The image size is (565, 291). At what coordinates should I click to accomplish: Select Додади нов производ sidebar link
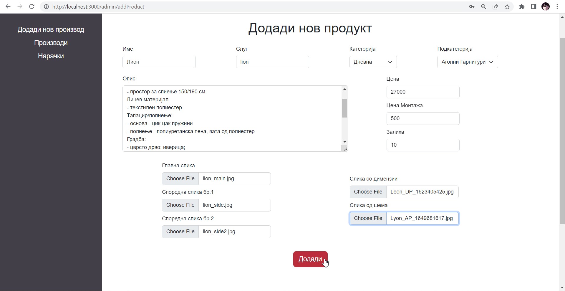(x=51, y=29)
